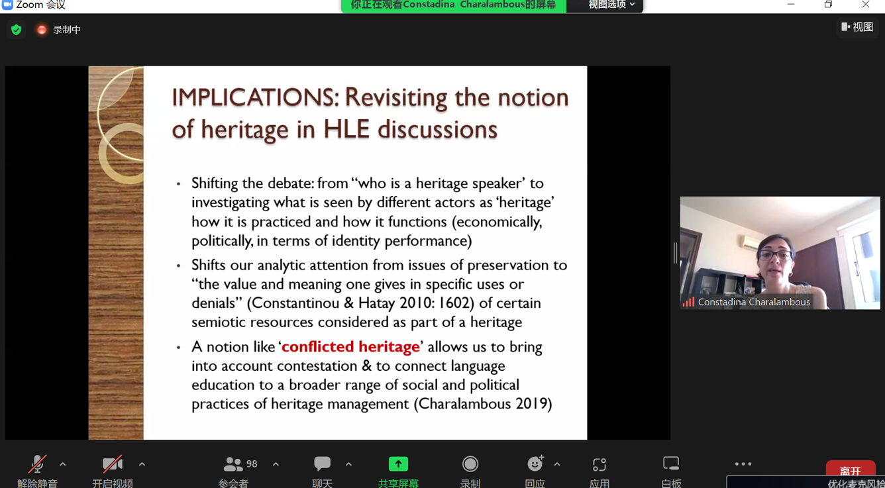Click the green encryption shield icon

click(17, 30)
